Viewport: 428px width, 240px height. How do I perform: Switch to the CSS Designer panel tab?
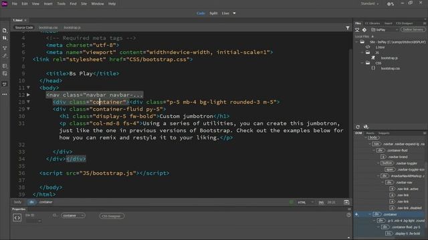click(x=404, y=23)
